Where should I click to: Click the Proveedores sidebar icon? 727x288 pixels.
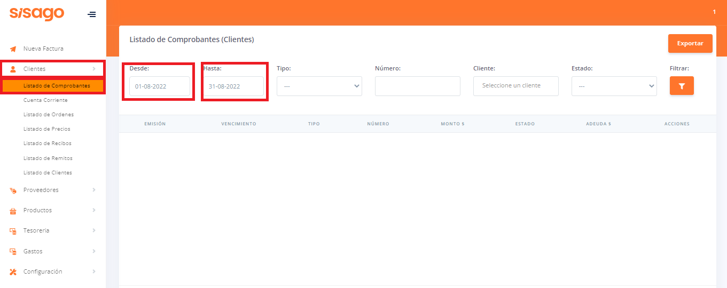pos(13,190)
